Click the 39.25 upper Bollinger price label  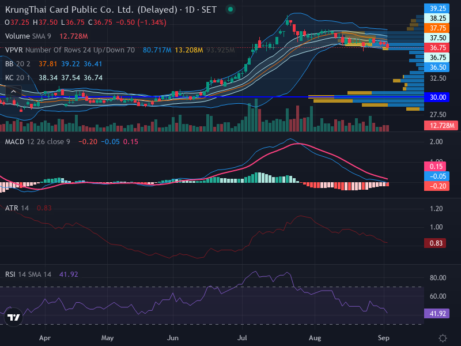[x=437, y=9]
